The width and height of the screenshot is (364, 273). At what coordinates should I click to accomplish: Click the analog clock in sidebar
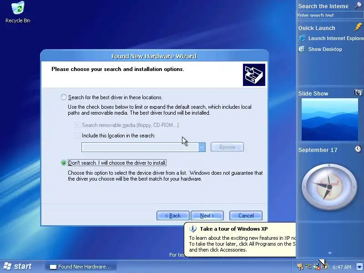(329, 187)
